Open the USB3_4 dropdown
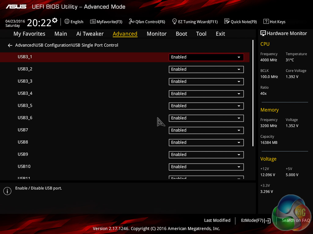The height and width of the screenshot is (234, 313). 206,94
